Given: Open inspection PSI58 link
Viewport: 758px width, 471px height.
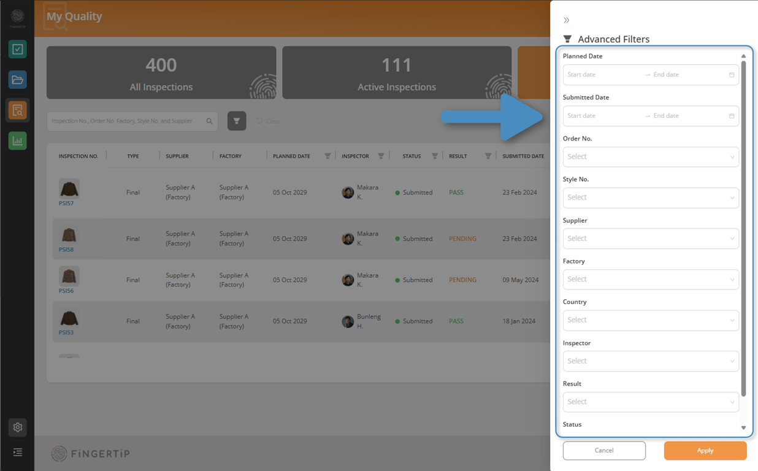Looking at the screenshot, I should (66, 250).
